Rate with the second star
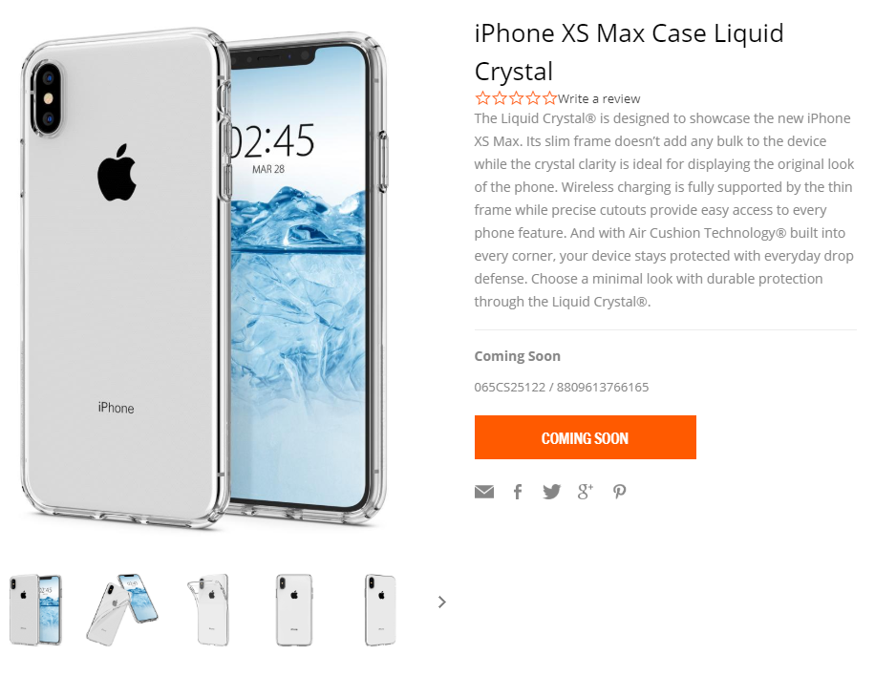 (x=500, y=98)
